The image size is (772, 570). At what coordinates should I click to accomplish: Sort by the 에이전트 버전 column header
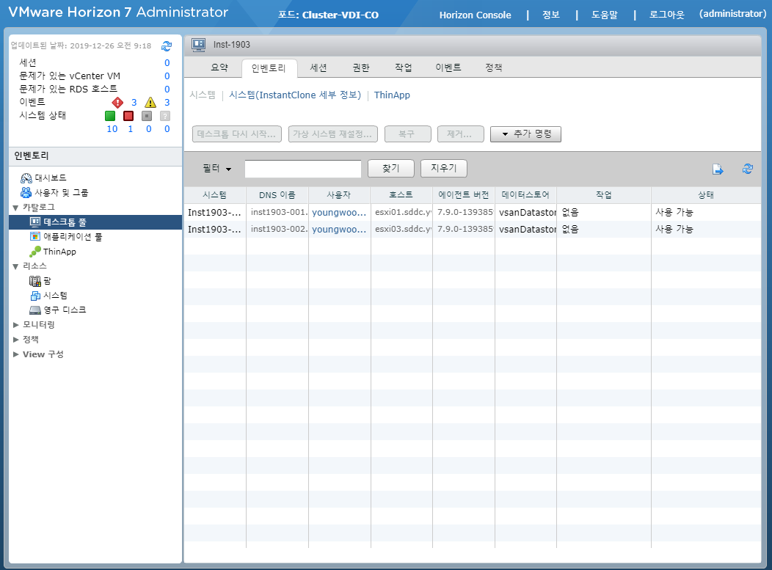[x=463, y=195]
